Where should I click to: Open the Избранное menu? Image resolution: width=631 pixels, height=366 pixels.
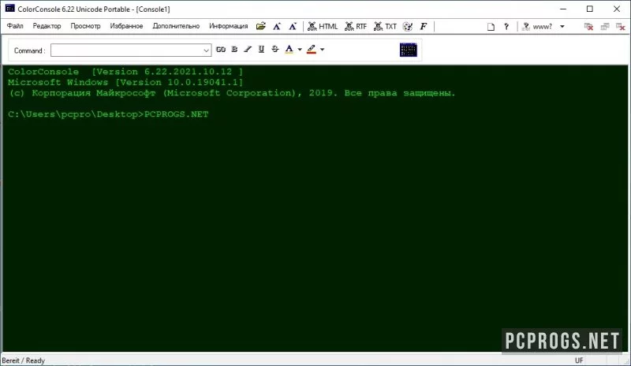pyautogui.click(x=126, y=26)
